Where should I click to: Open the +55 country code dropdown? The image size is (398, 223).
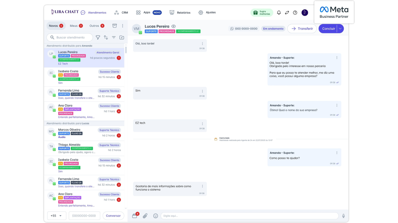[57, 216]
